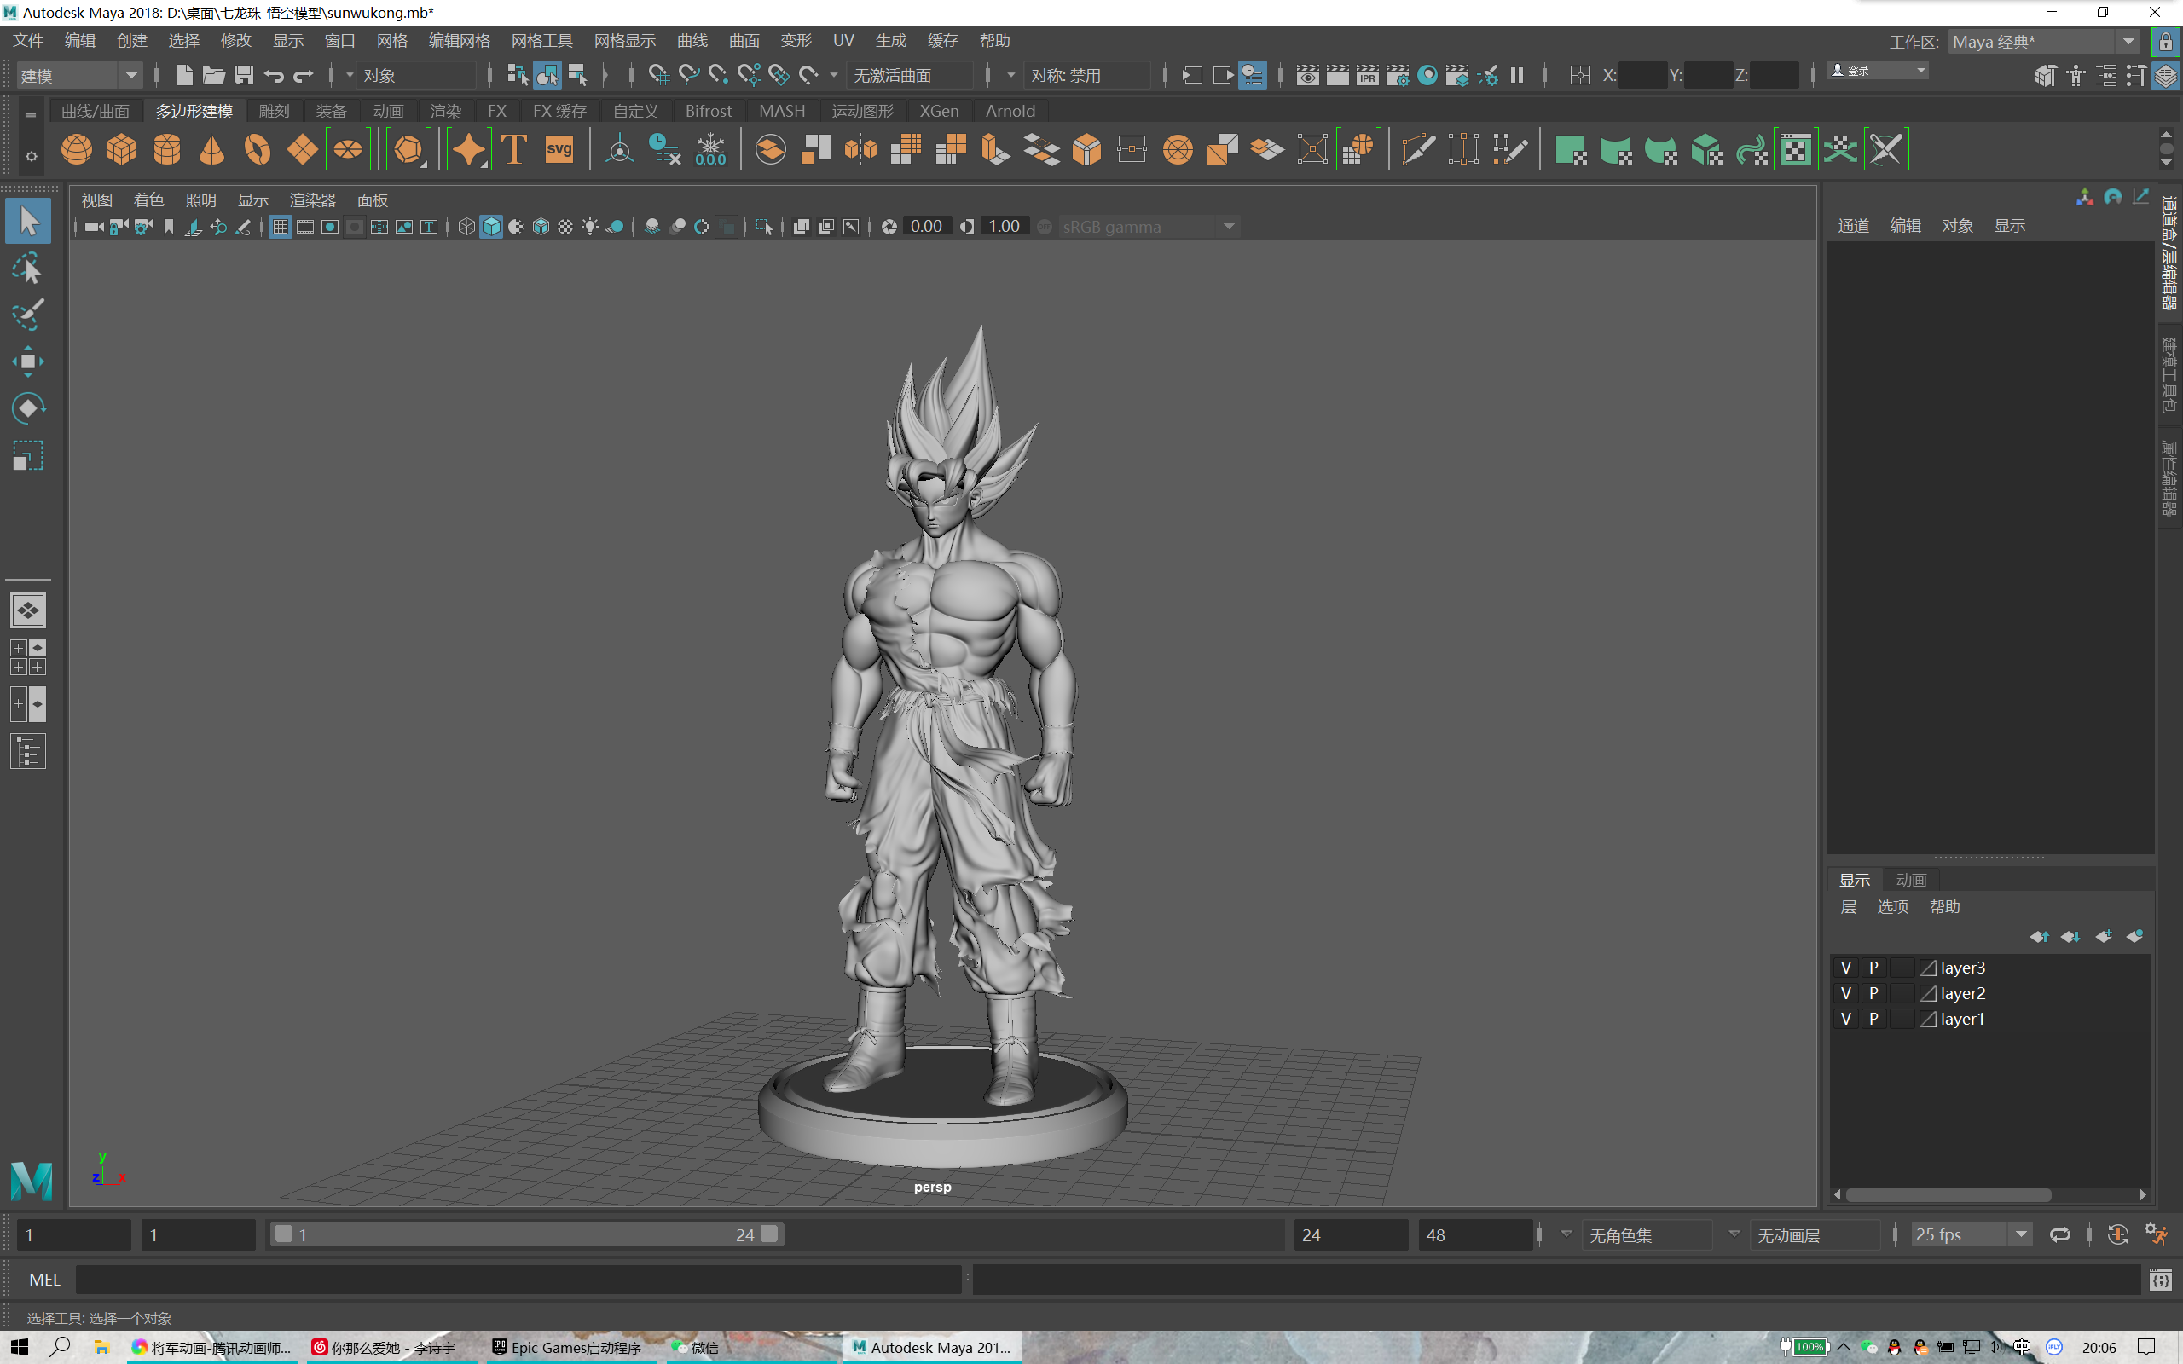Create polygon Type text from shelf

point(513,150)
